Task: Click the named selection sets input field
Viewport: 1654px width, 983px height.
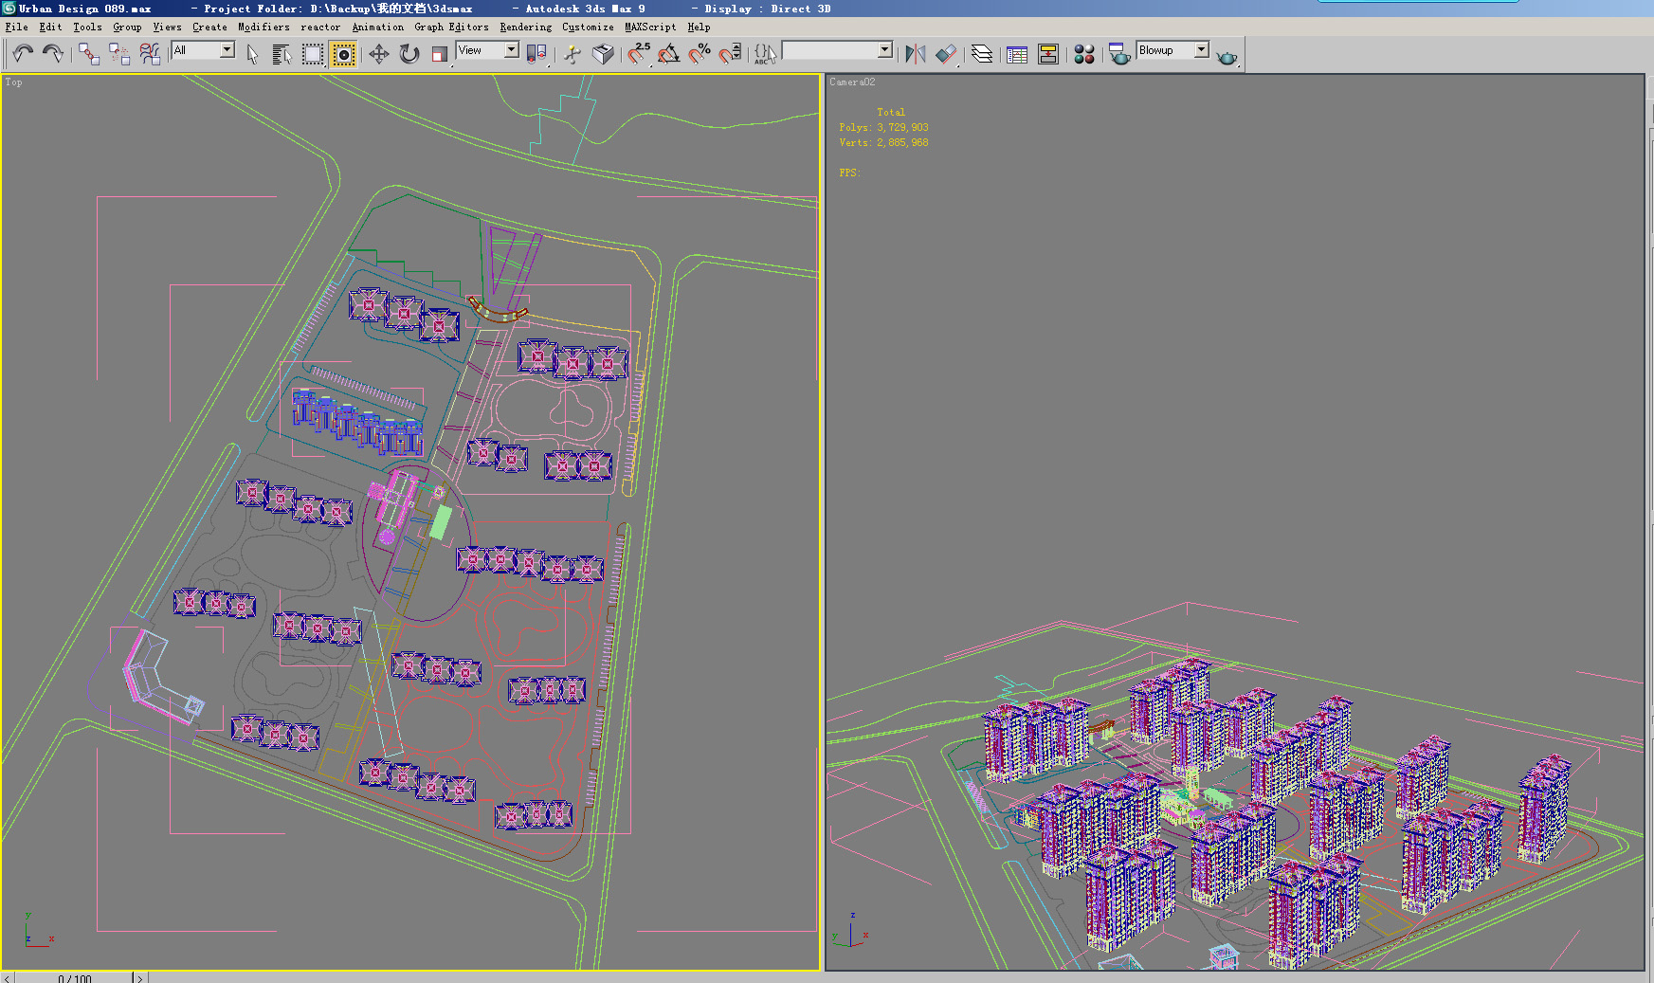Action: tap(830, 49)
